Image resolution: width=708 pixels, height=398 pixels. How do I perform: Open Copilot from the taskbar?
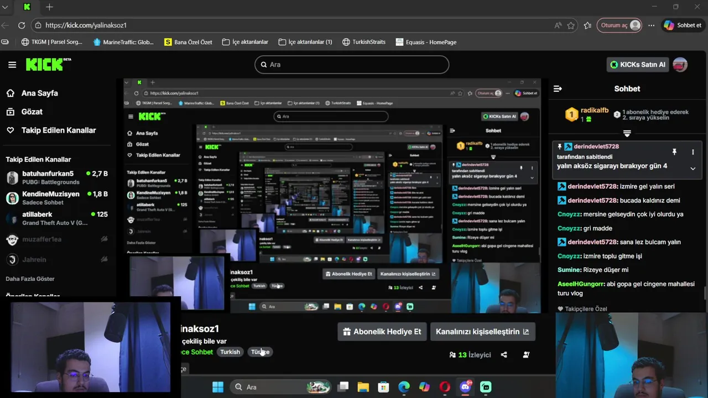pos(424,387)
